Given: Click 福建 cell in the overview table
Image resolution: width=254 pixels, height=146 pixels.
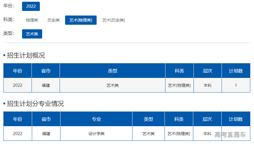Looking at the screenshot, I should click(x=46, y=85).
